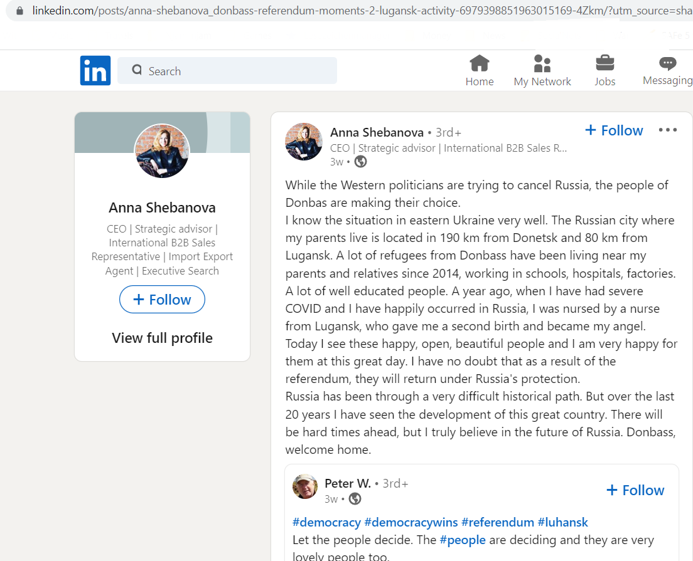Open Anna Shebanova's post avatar photo

click(x=304, y=141)
